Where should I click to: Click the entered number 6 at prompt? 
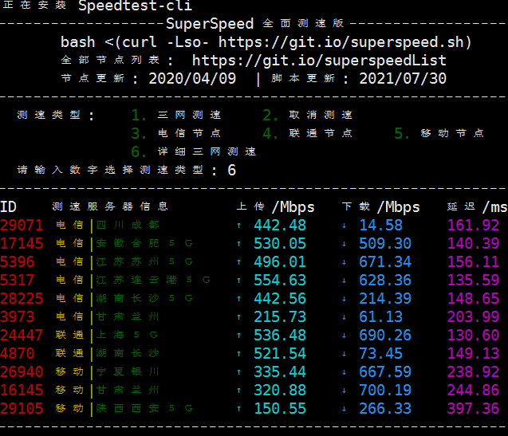click(x=231, y=170)
